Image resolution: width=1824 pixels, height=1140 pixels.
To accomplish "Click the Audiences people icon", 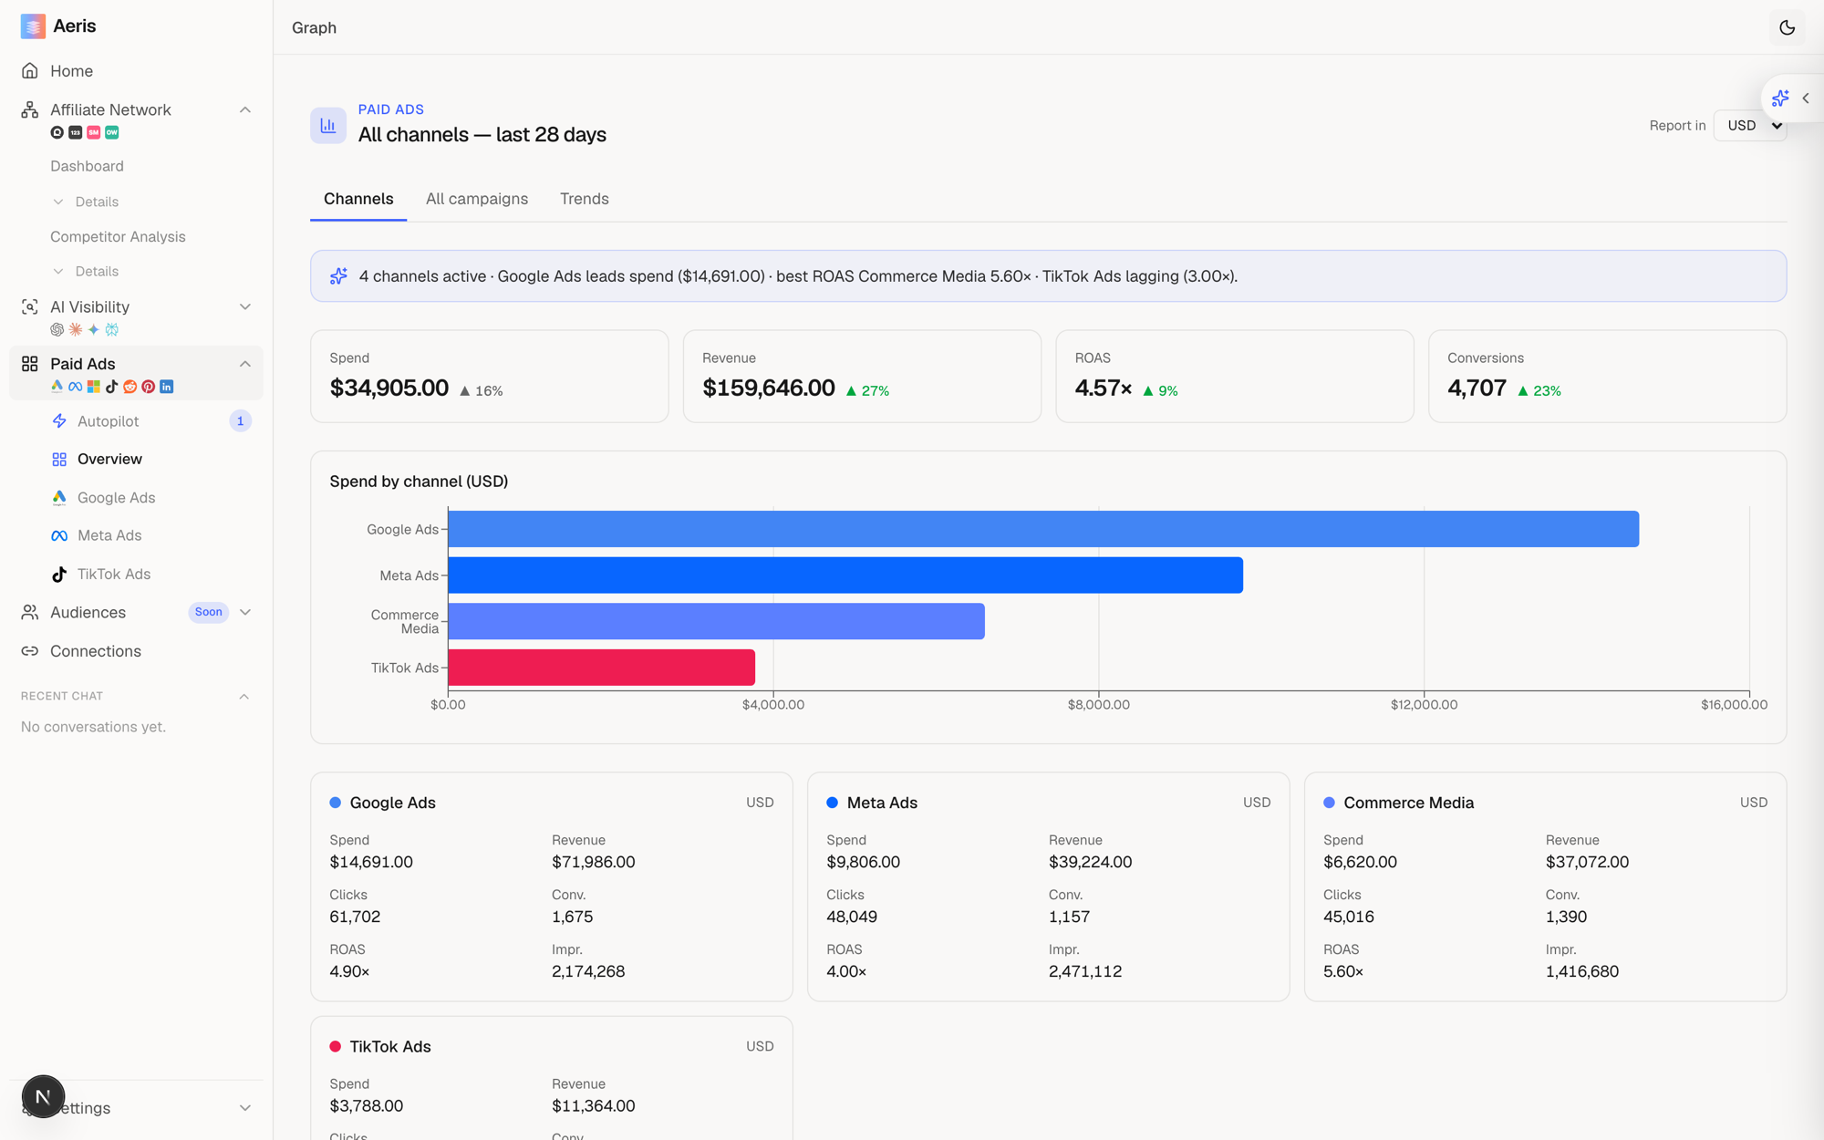I will (30, 613).
